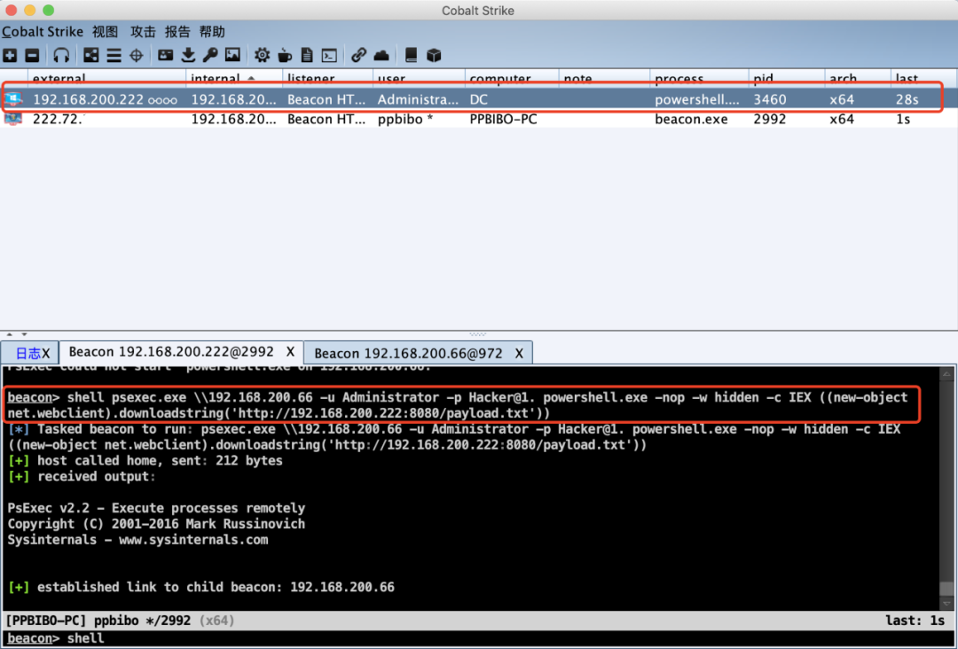
Task: Disconnect from team server via minus icon
Action: [x=33, y=56]
